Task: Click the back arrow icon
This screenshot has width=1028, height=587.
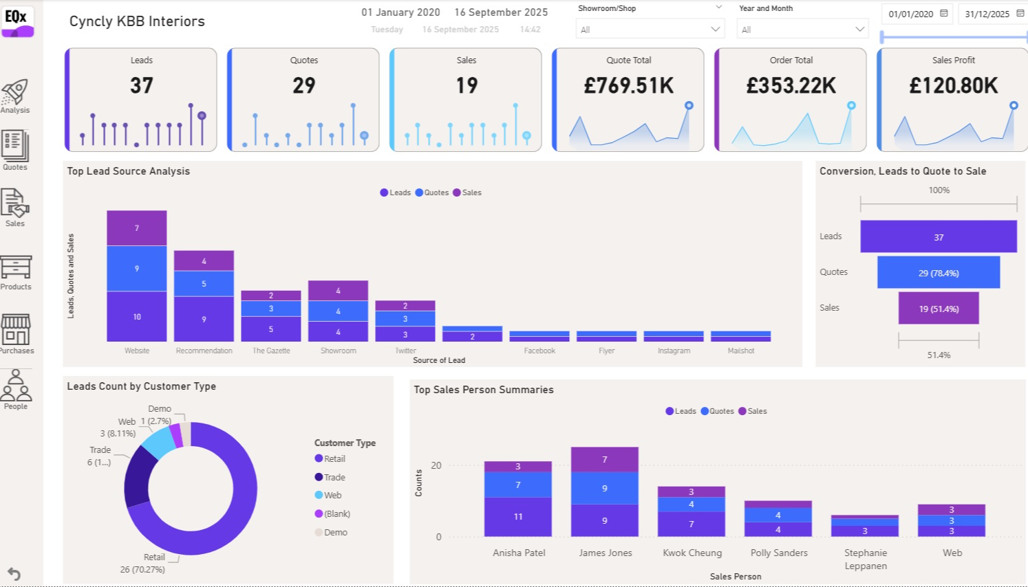Action: 14,574
